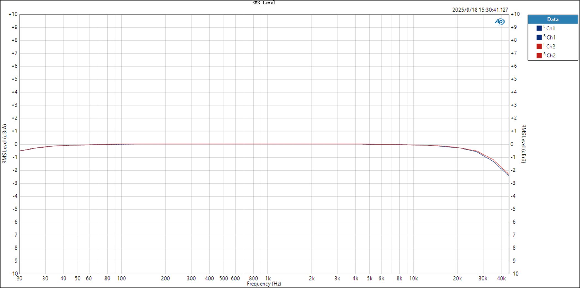This screenshot has width=580, height=288.
Task: Click the 1k tick on frequency axis
Action: tap(268, 278)
